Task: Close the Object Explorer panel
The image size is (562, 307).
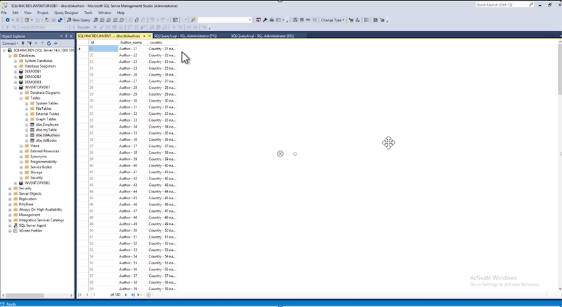Action: coord(71,36)
